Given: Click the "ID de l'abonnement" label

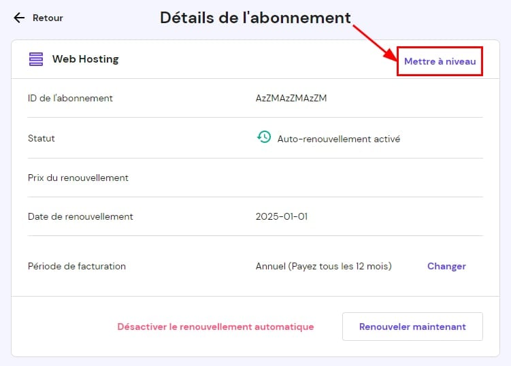Looking at the screenshot, I should 70,98.
